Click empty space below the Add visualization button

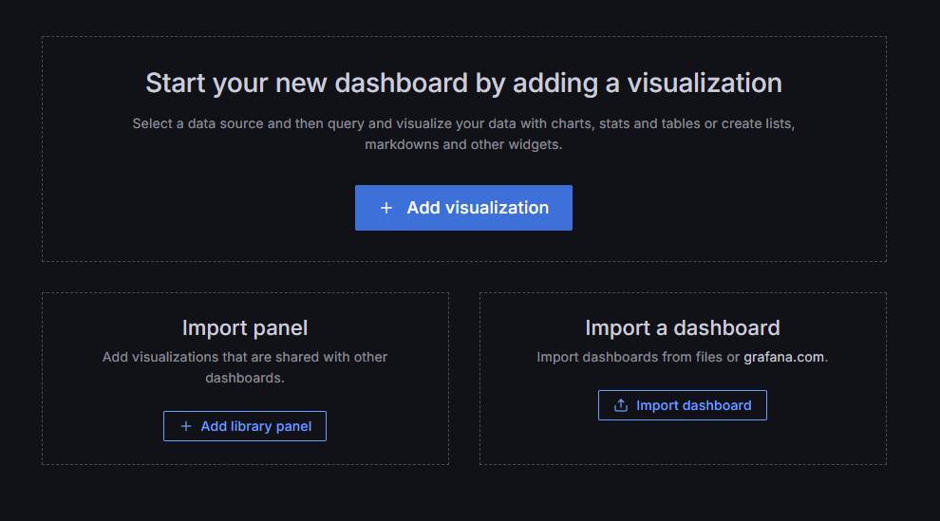tap(463, 246)
